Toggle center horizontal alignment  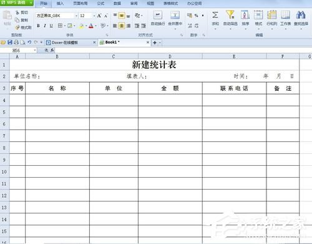tap(122, 26)
